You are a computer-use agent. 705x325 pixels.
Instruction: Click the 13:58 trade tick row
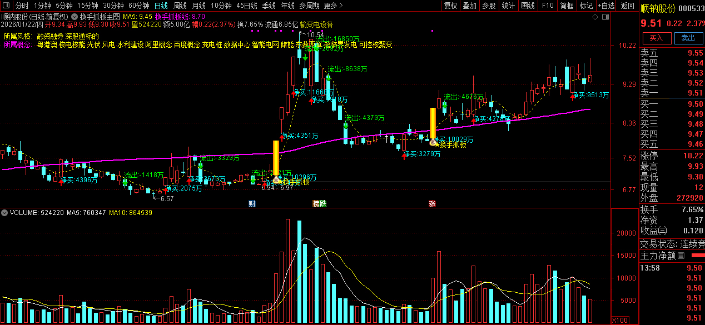coord(672,268)
